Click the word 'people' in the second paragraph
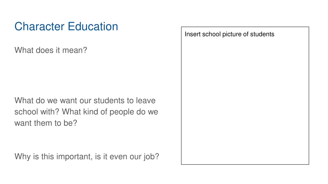The height and width of the screenshot is (184, 328). [122, 112]
